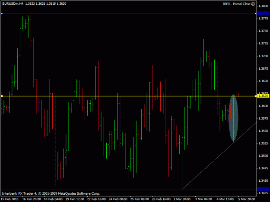Select the upper blue horizontal resistance line
This screenshot has height=202, width=270.
129,13
